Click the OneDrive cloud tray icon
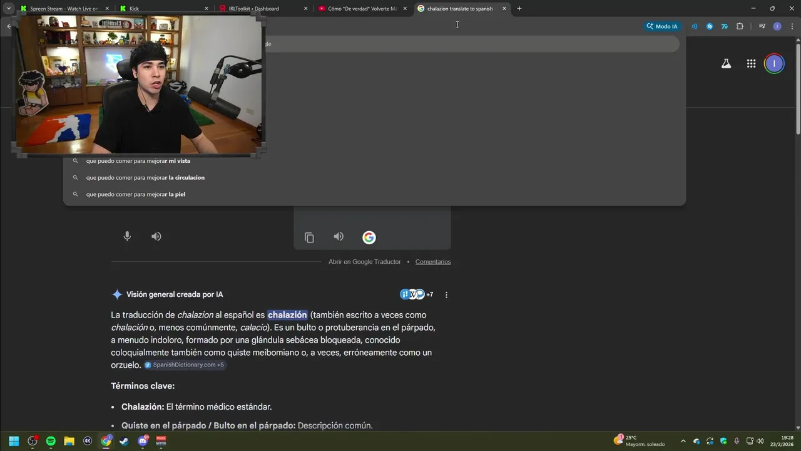 (696, 441)
